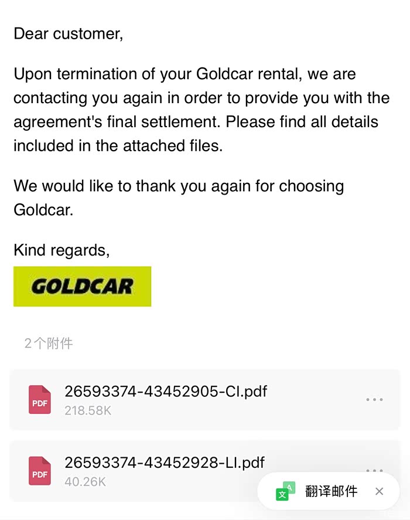This screenshot has width=410, height=520.
Task: Click the Goldcar logo image
Action: click(82, 287)
